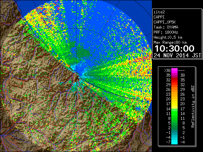Select the 'ilts2' label in info box
The height and width of the screenshot is (152, 203).
coord(159,12)
